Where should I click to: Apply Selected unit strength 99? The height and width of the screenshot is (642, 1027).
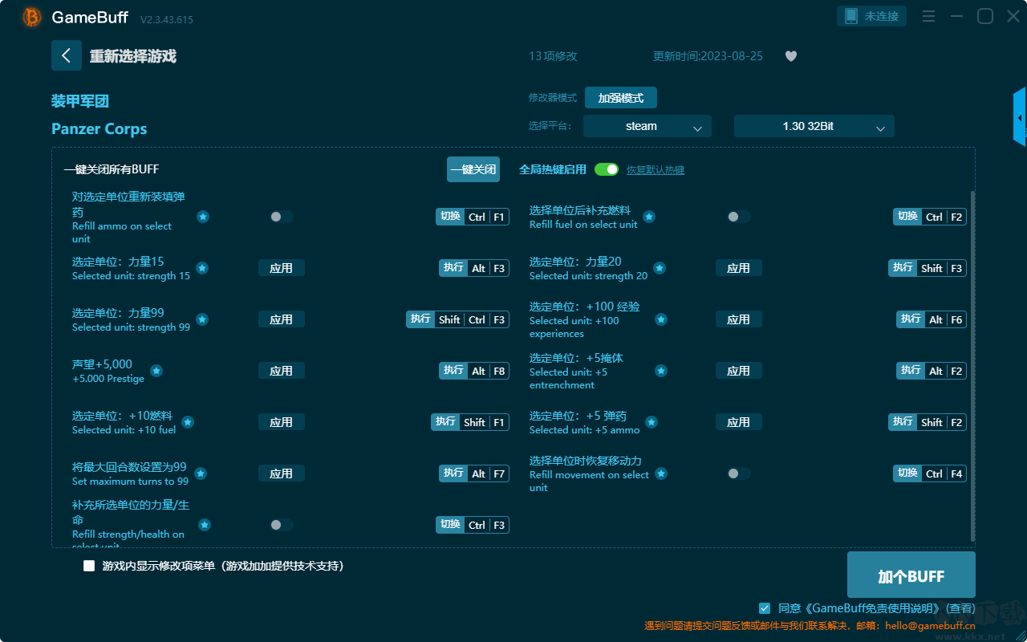(x=282, y=319)
